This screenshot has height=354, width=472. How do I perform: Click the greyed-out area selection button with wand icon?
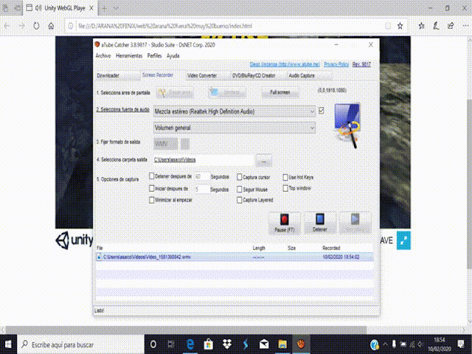pos(175,92)
